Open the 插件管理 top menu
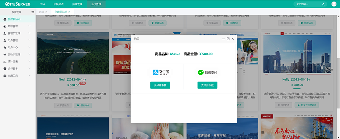 coord(77,4)
